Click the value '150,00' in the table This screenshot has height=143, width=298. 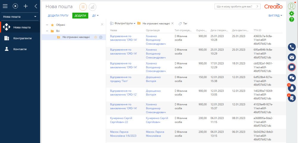tap(202, 77)
